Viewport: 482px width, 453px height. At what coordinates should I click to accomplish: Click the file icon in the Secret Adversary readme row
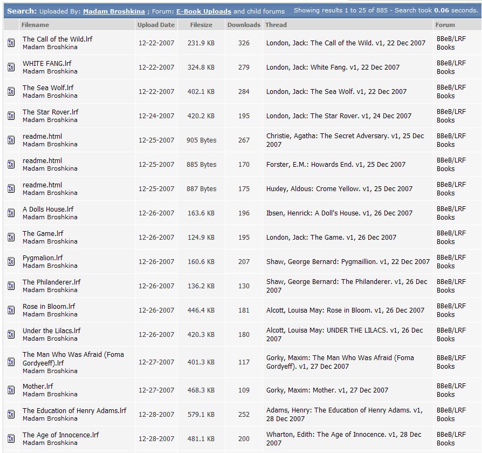(x=11, y=140)
